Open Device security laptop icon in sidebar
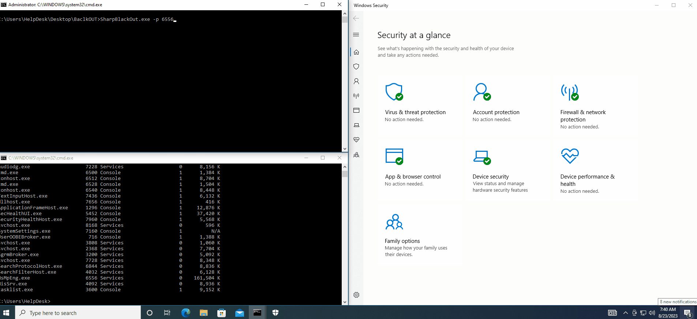 pyautogui.click(x=356, y=125)
